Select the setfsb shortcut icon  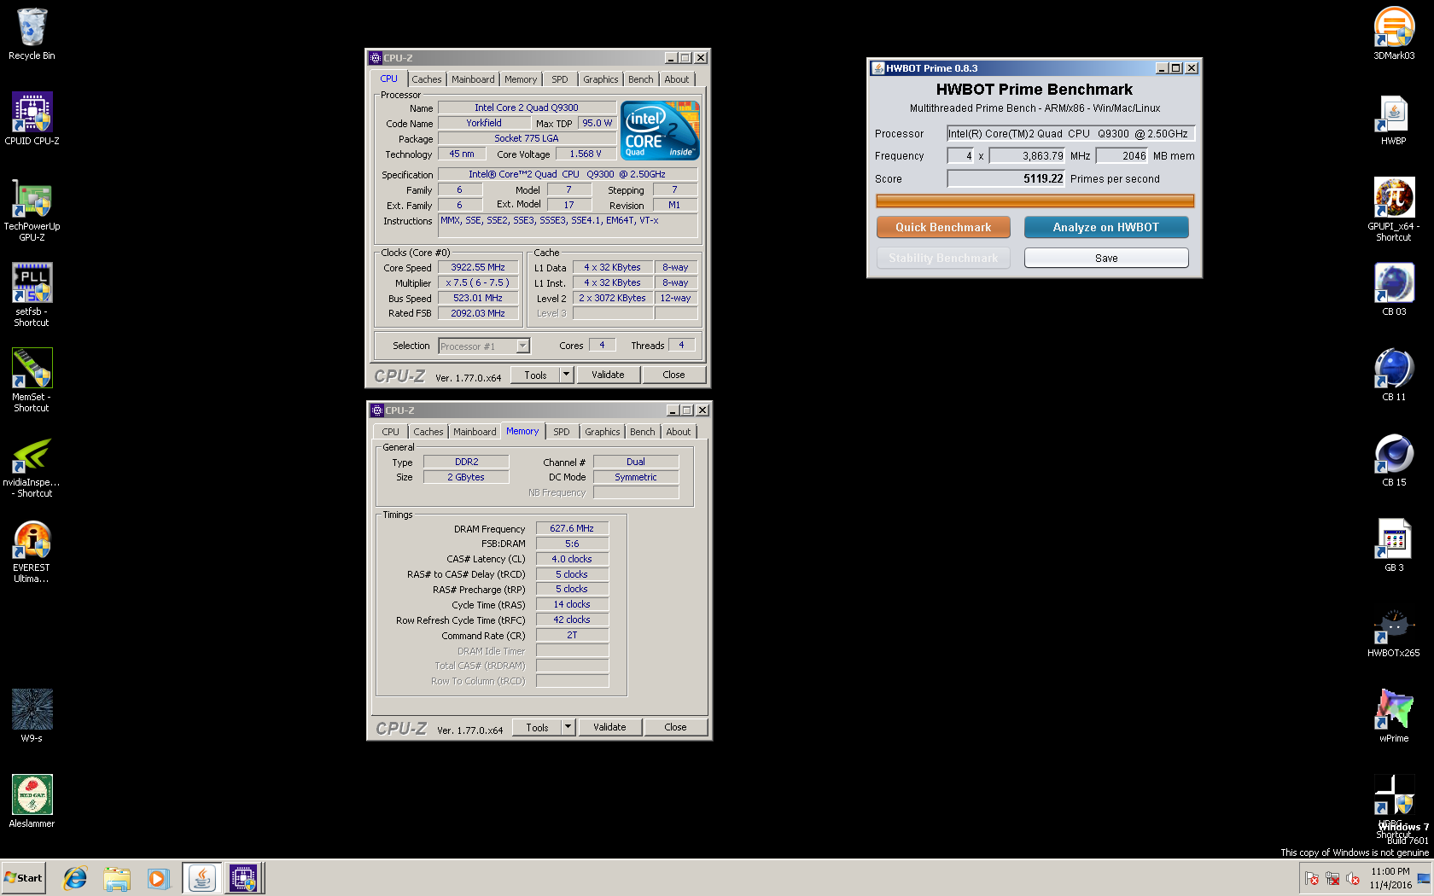[x=32, y=295]
